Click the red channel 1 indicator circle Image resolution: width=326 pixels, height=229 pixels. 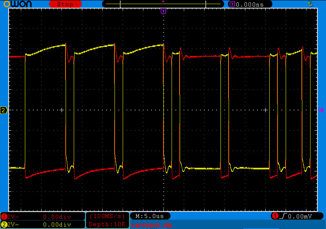pos(4,217)
